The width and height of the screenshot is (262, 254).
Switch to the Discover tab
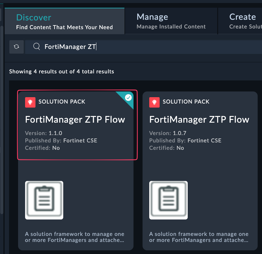click(64, 21)
